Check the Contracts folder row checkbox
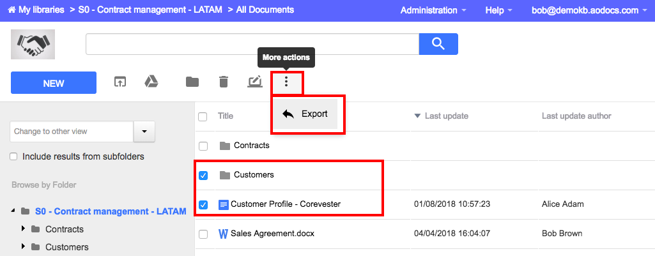Viewport: 655px width, 256px height. pos(203,146)
